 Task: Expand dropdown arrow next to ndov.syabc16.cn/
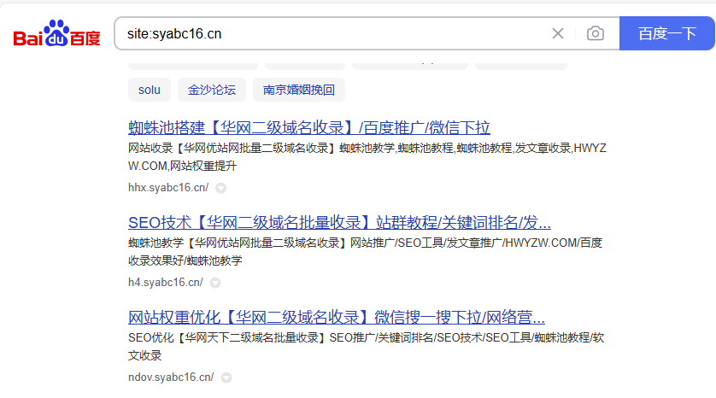click(226, 378)
